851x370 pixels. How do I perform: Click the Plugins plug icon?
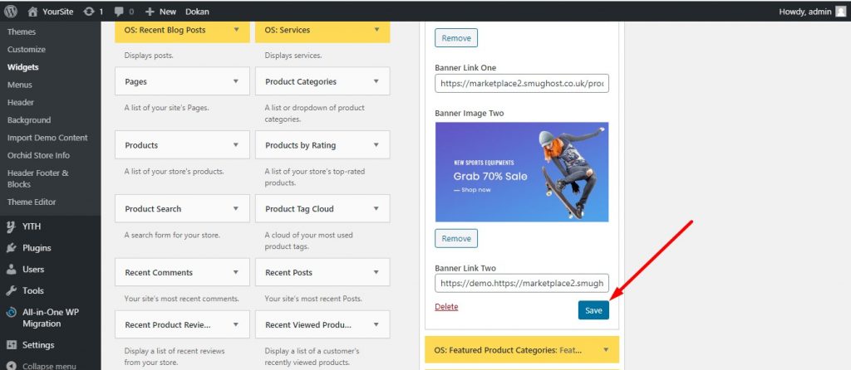pos(12,247)
